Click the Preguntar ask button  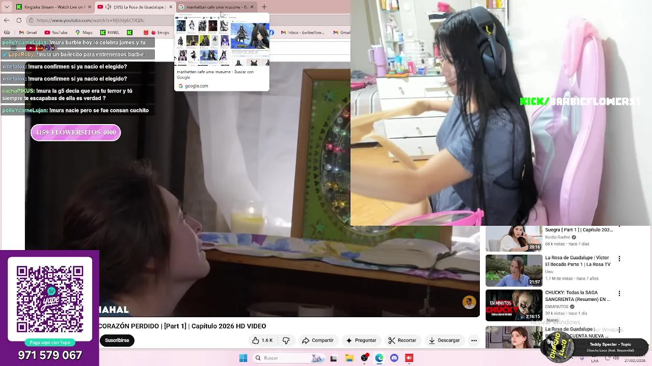pos(361,341)
